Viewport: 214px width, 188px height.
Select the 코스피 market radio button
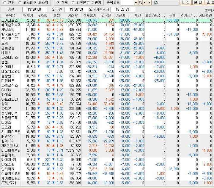coord(20,2)
